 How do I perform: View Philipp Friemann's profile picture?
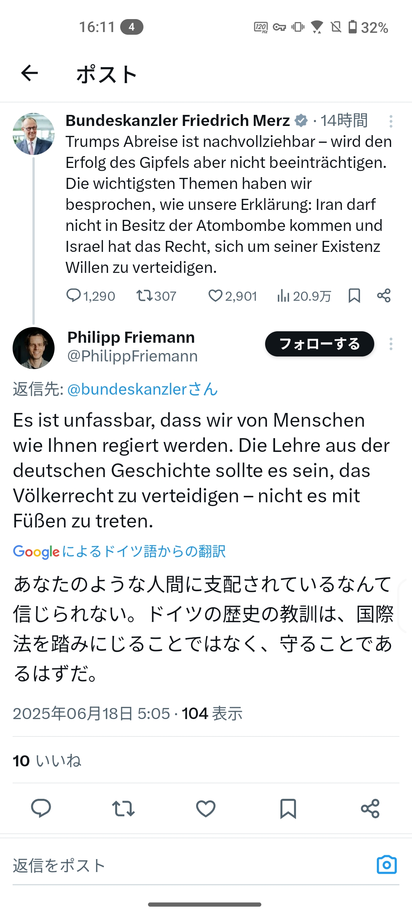point(34,348)
